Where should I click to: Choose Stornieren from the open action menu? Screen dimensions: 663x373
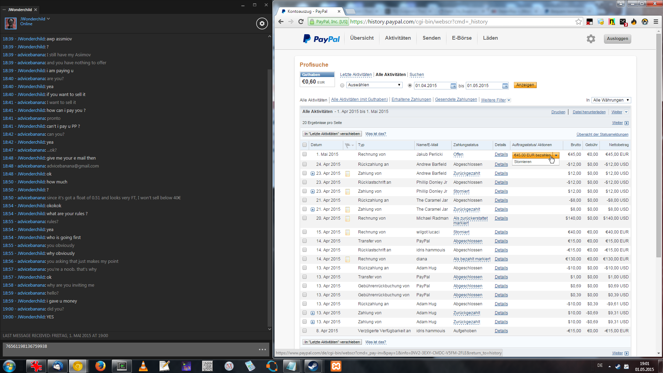(523, 162)
